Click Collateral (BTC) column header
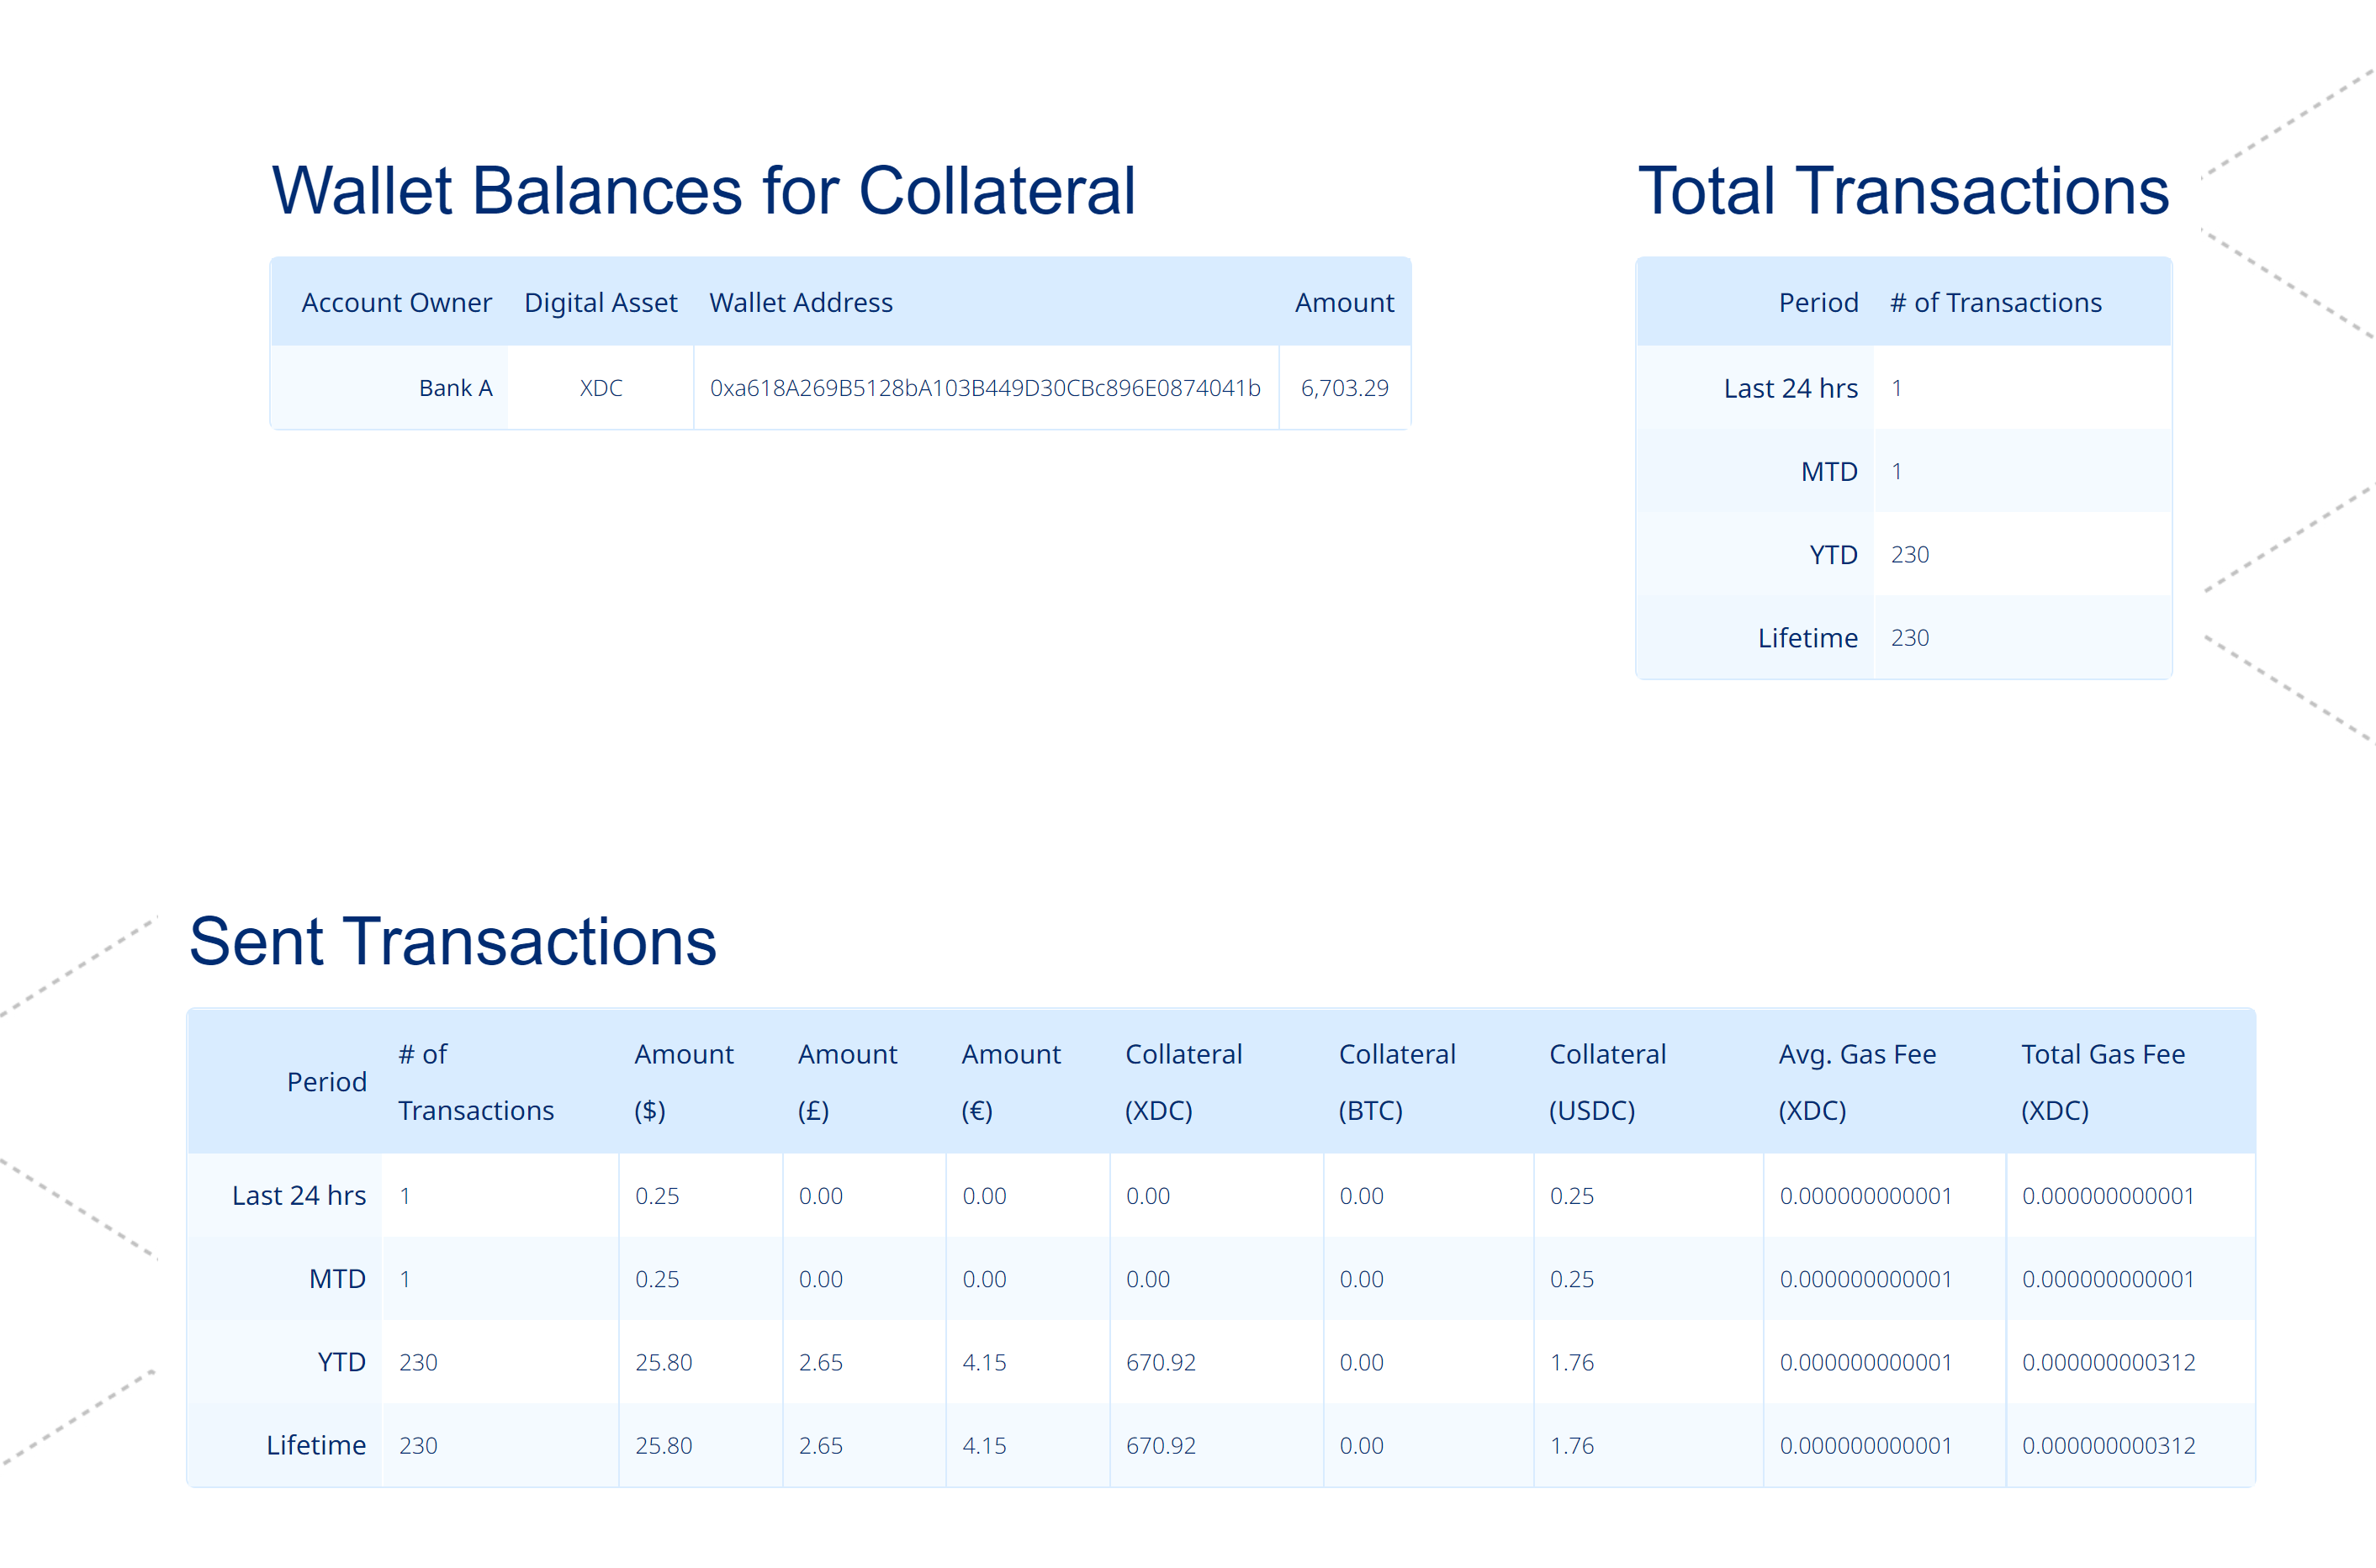The image size is (2376, 1568). coord(1398,1081)
